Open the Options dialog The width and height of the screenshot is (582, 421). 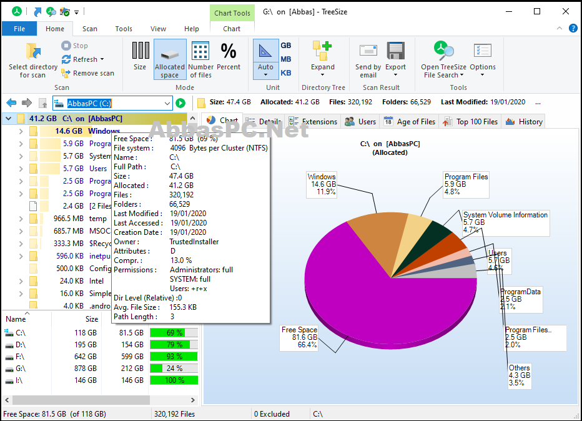pos(483,59)
